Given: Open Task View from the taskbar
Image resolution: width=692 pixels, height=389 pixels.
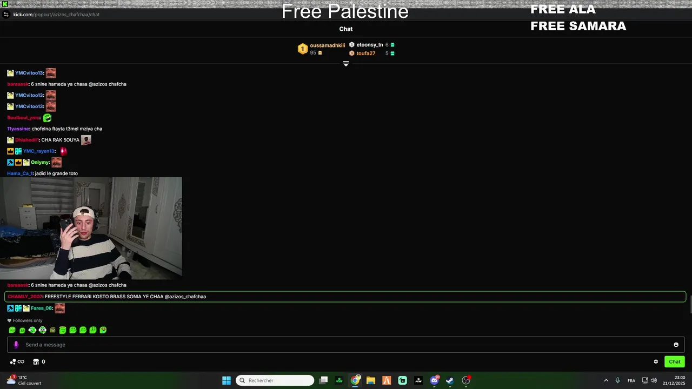Looking at the screenshot, I should [x=323, y=380].
